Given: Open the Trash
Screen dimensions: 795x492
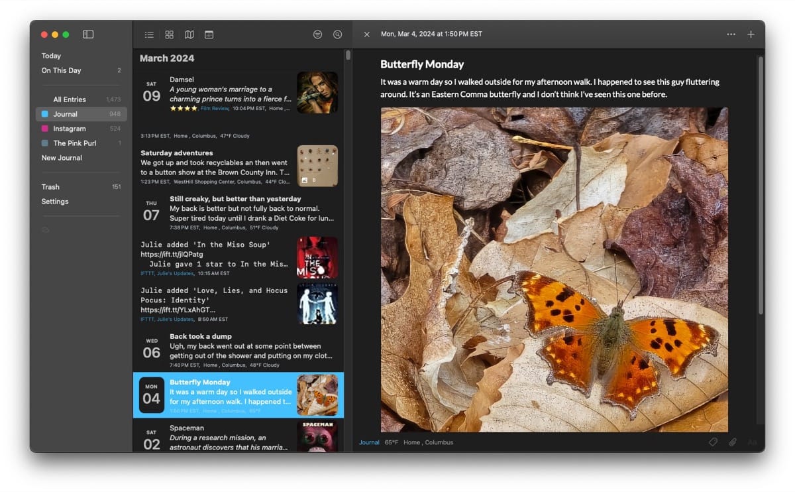Looking at the screenshot, I should pos(50,186).
